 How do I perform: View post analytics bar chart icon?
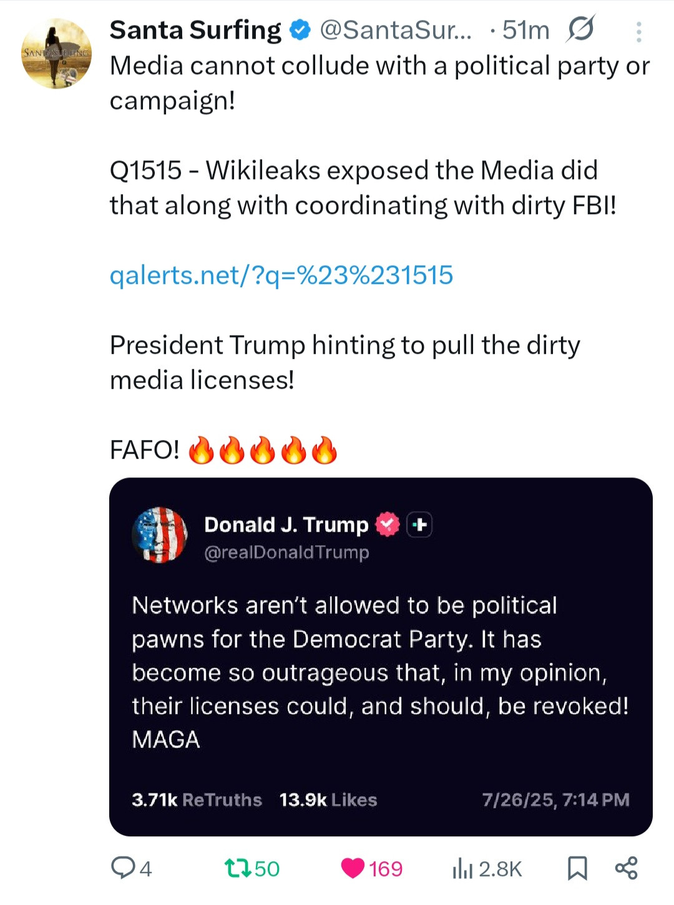(x=462, y=868)
